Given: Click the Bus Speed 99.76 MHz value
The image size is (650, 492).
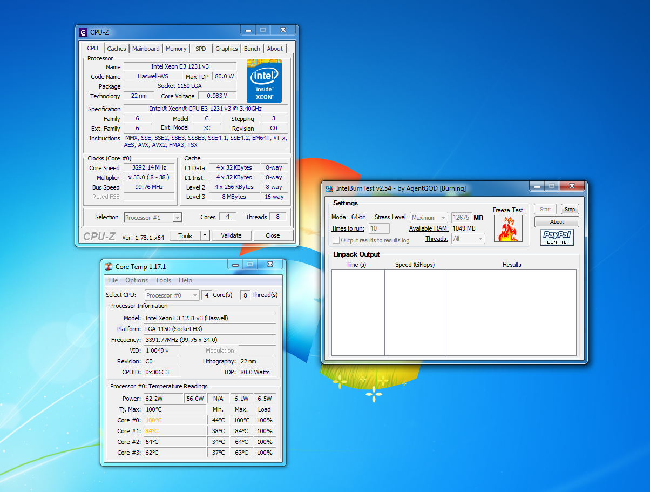Looking at the screenshot, I should point(150,187).
